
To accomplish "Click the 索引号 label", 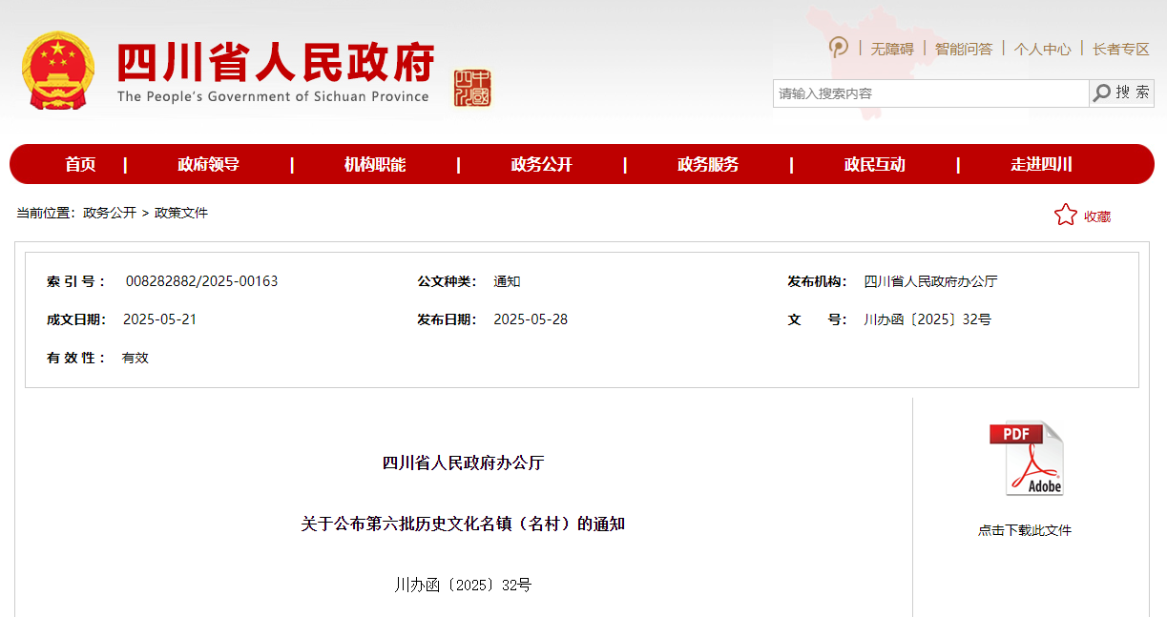I will 76,281.
